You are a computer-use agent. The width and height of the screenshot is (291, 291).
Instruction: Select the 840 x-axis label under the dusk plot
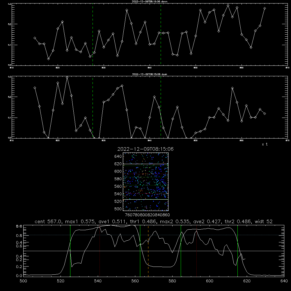150,141
